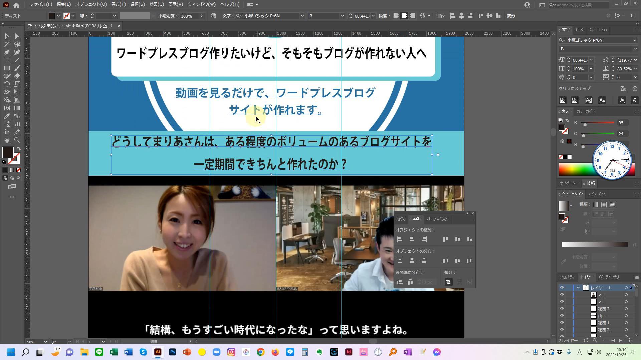Toggle visibility of layer 秘密3
Screen dimensions: 641x360
[562, 309]
